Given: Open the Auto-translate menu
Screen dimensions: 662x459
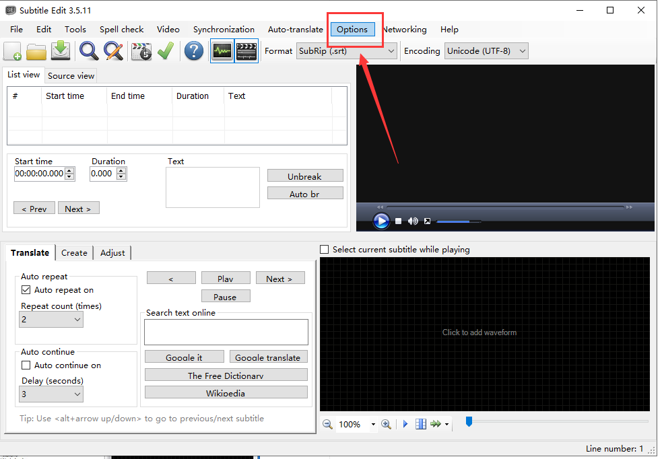Looking at the screenshot, I should (x=296, y=30).
